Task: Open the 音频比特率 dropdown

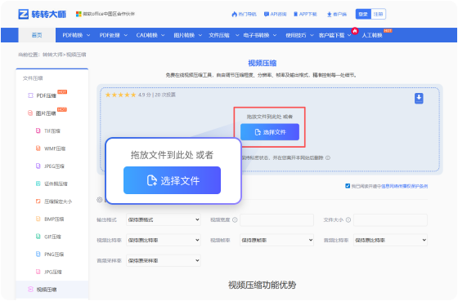Action: tap(390, 240)
